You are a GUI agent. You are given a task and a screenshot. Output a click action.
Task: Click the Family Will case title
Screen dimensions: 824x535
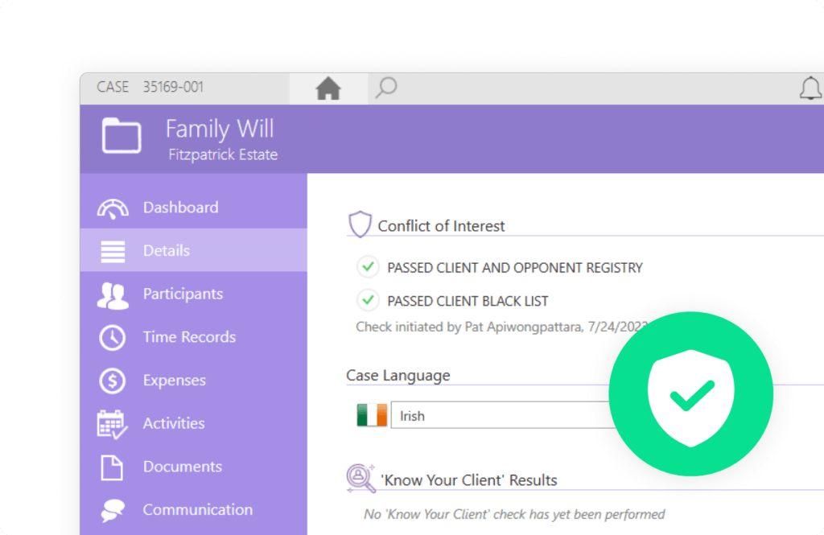(220, 129)
